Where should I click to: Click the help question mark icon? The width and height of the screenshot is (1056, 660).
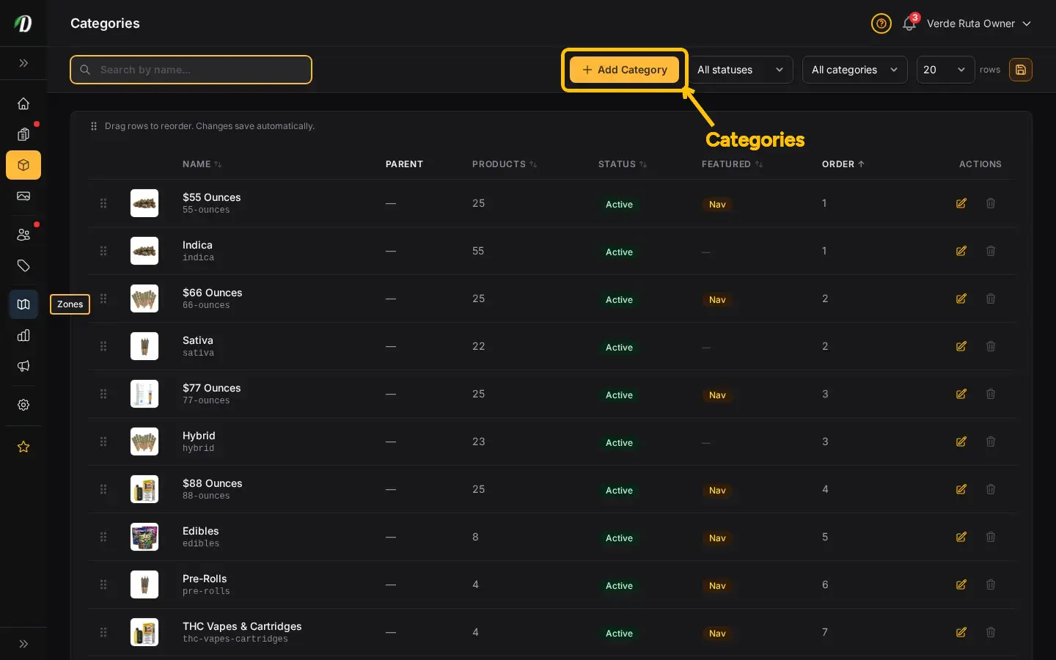point(881,23)
